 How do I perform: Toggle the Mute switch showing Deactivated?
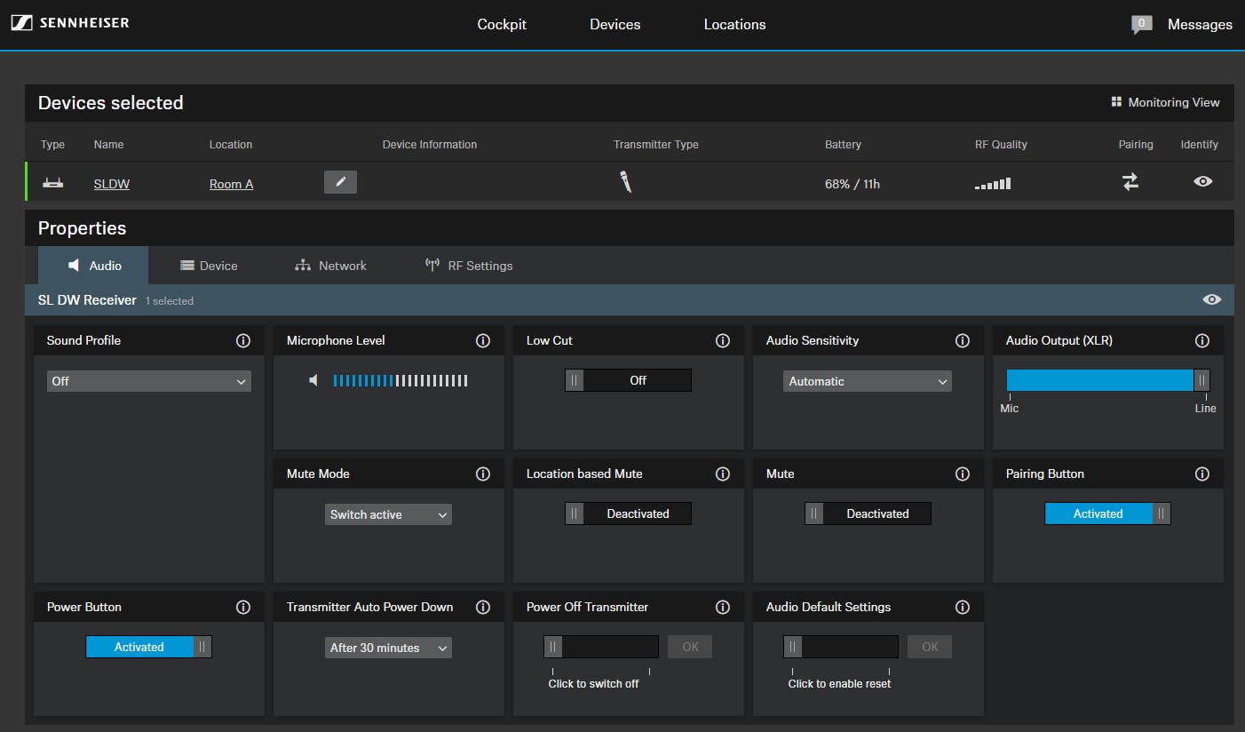(x=868, y=513)
